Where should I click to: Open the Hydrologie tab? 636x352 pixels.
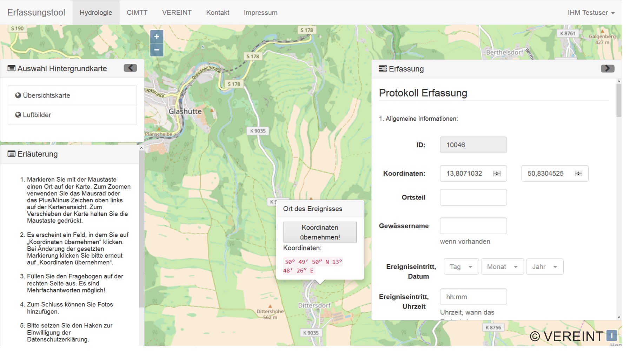96,13
